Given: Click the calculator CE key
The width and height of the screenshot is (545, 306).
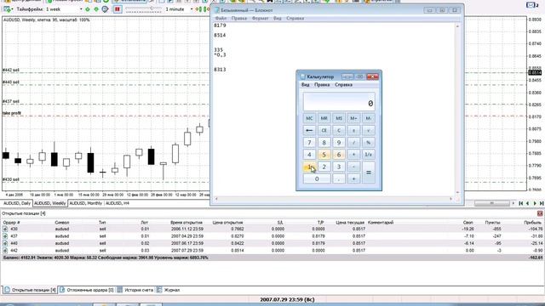Looking at the screenshot, I should pos(324,130).
